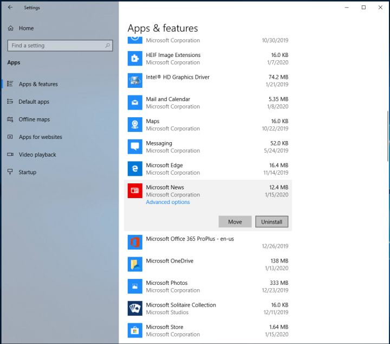Click the 138 MB size value
This screenshot has width=390, height=344.
[279, 261]
